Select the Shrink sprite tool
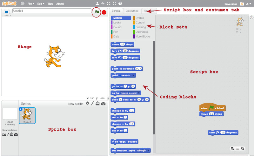254x156 pixels. (x=114, y=3)
